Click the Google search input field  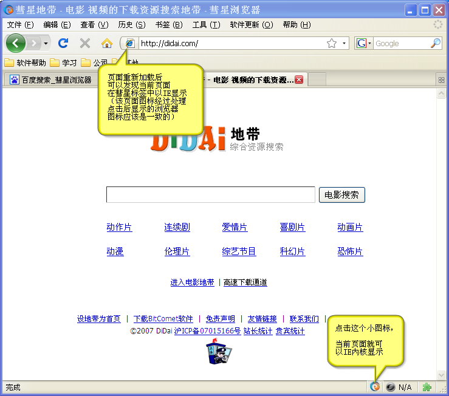[402, 44]
